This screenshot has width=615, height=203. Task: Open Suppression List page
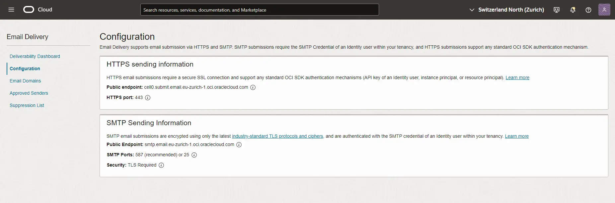(x=27, y=105)
